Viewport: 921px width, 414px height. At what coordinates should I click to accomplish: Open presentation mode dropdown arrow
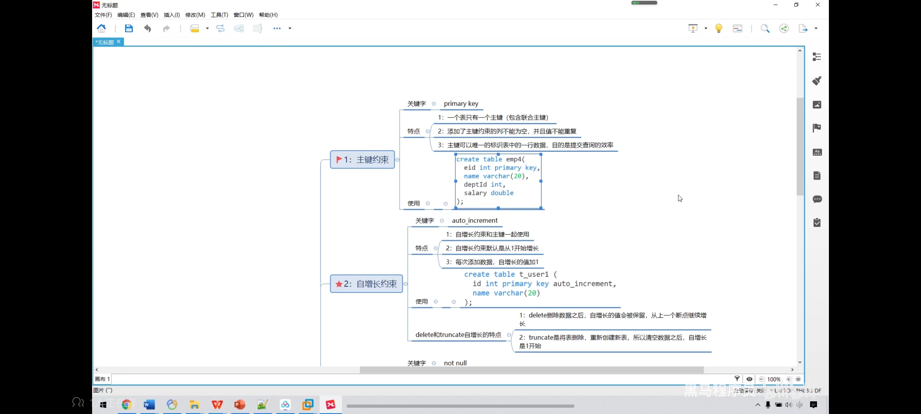click(706, 28)
